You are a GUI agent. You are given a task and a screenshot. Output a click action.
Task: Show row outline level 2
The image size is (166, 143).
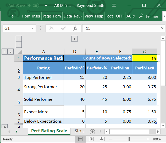(x=10, y=52)
